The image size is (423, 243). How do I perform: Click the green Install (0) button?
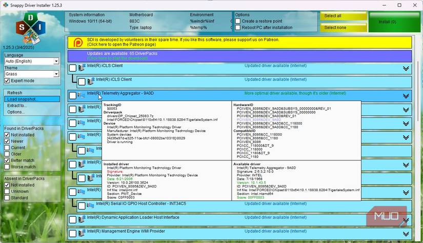click(x=394, y=22)
